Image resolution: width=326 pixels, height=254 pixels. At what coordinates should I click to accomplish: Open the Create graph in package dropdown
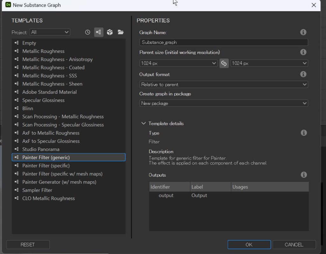[x=223, y=103]
